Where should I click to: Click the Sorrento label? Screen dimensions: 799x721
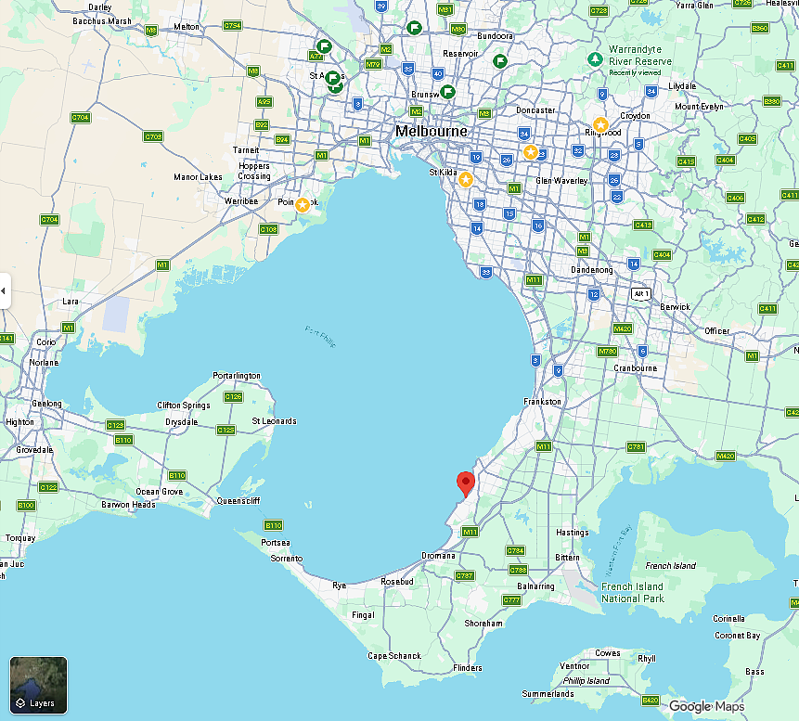[x=287, y=559]
